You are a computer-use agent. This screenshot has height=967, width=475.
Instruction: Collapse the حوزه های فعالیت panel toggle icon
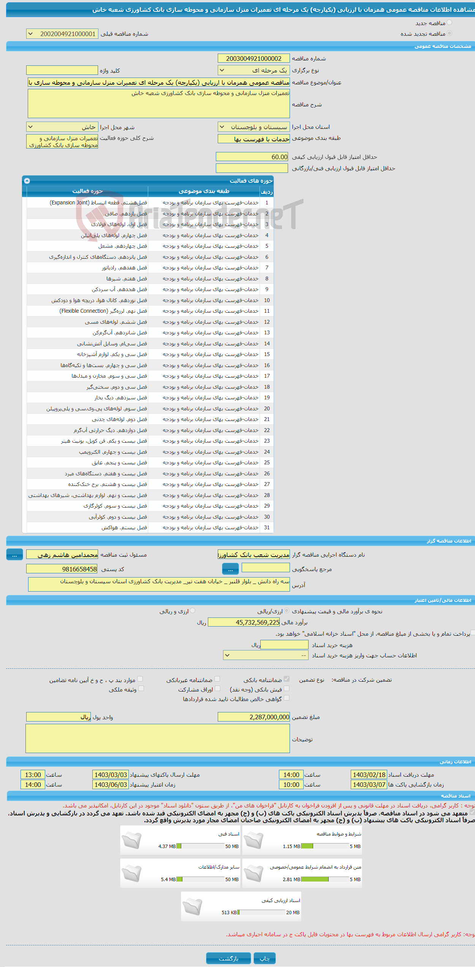click(x=27, y=181)
